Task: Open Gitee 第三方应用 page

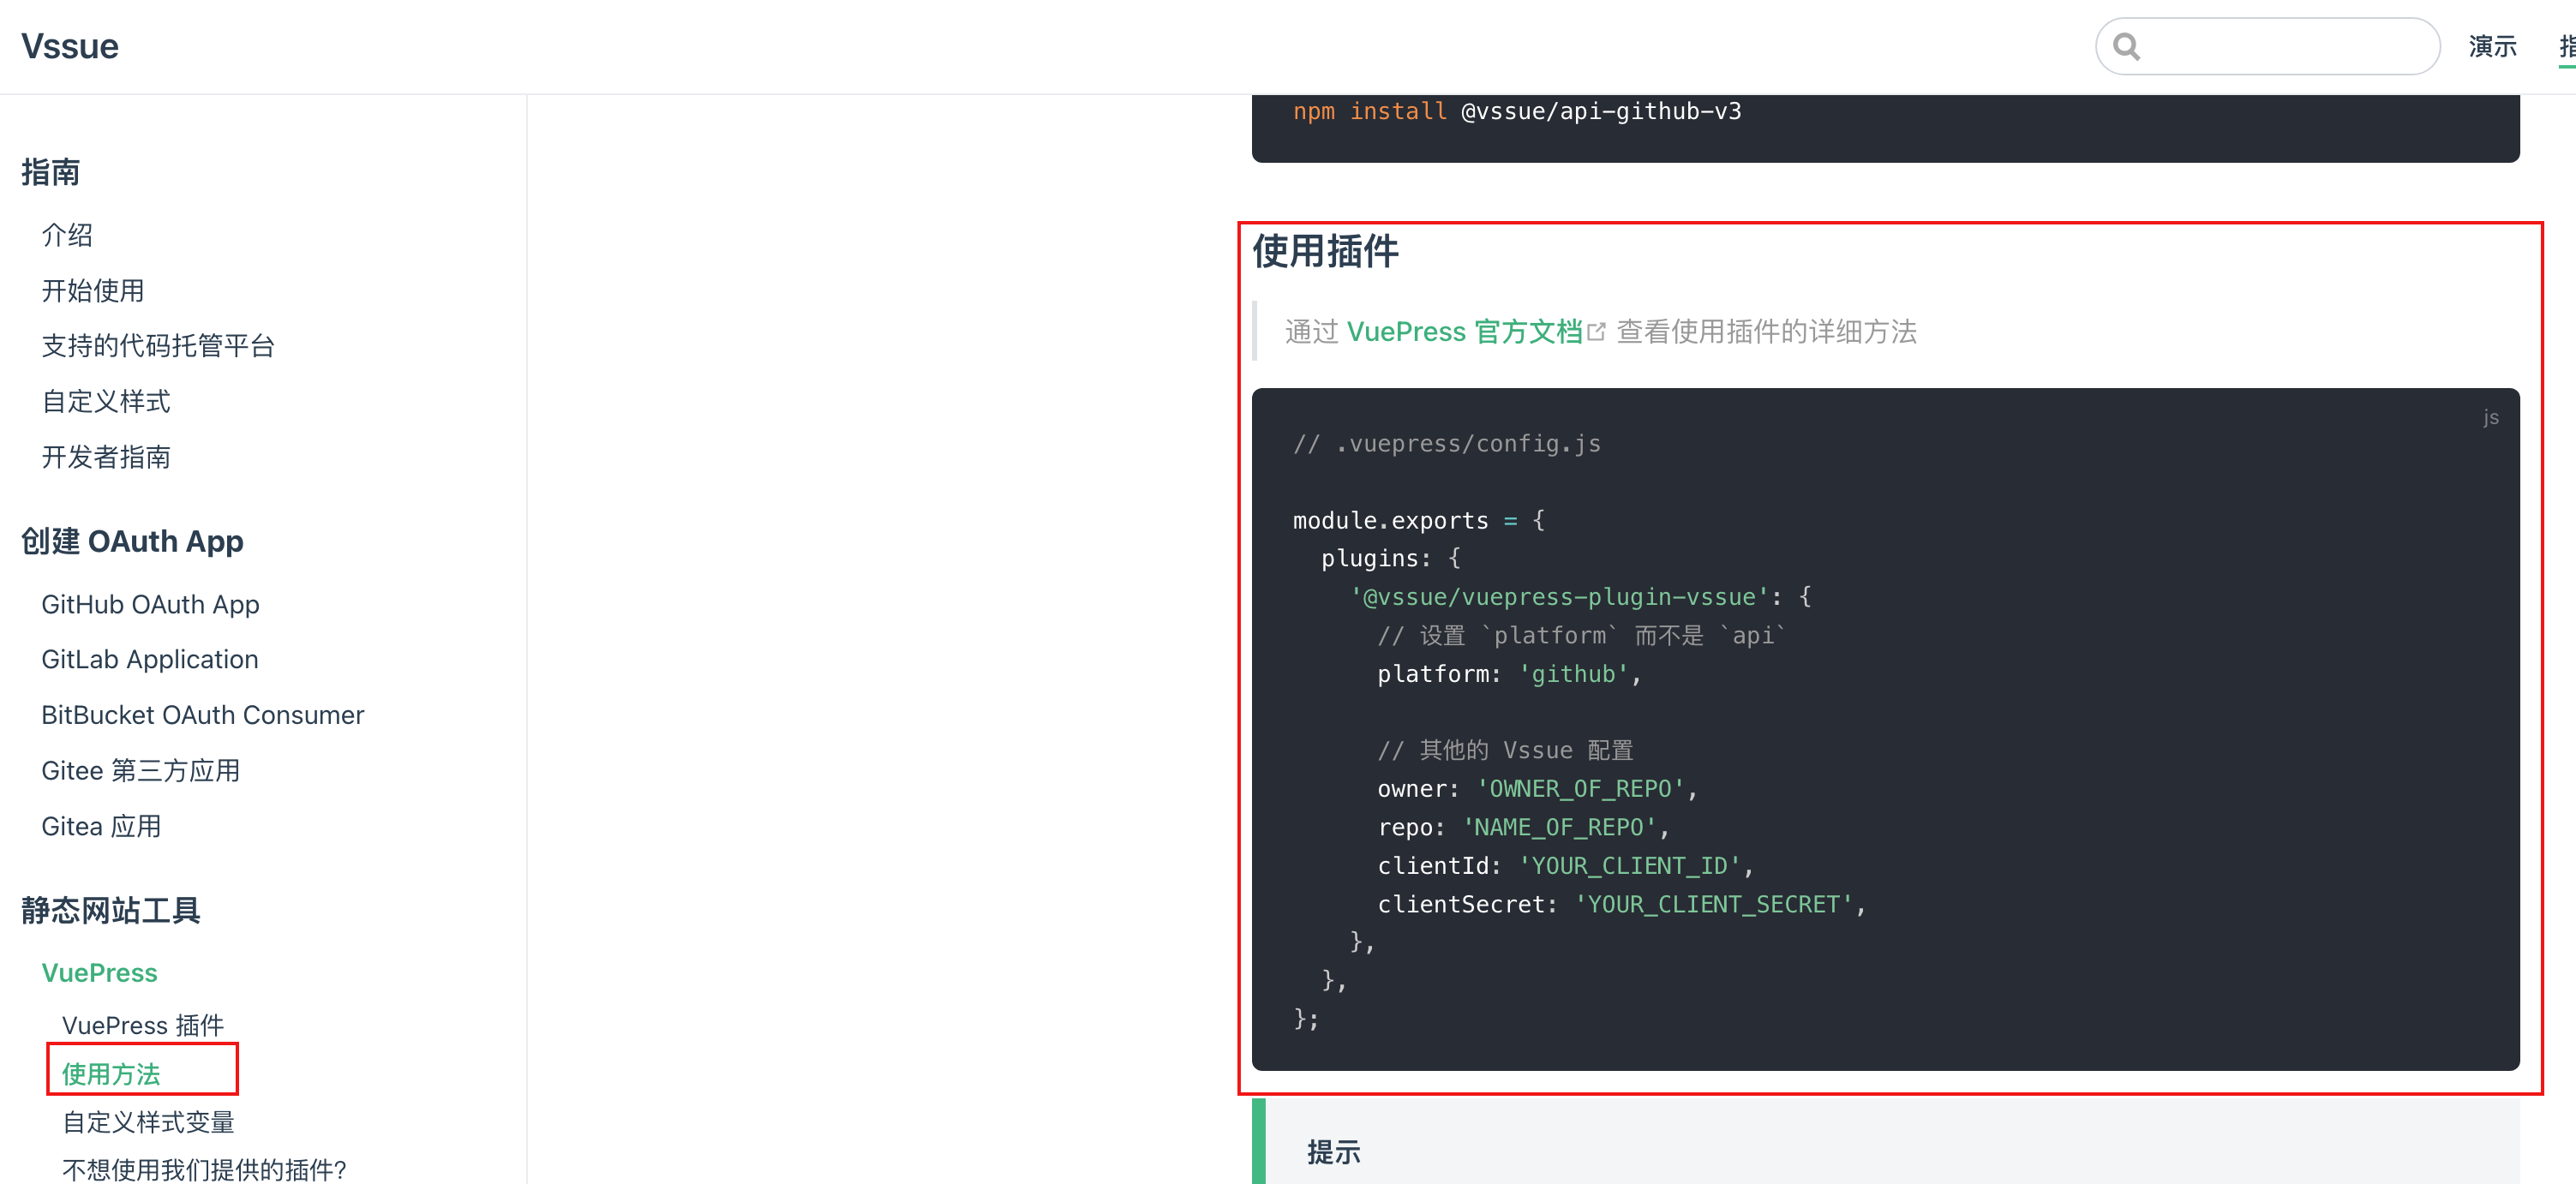Action: pos(141,771)
